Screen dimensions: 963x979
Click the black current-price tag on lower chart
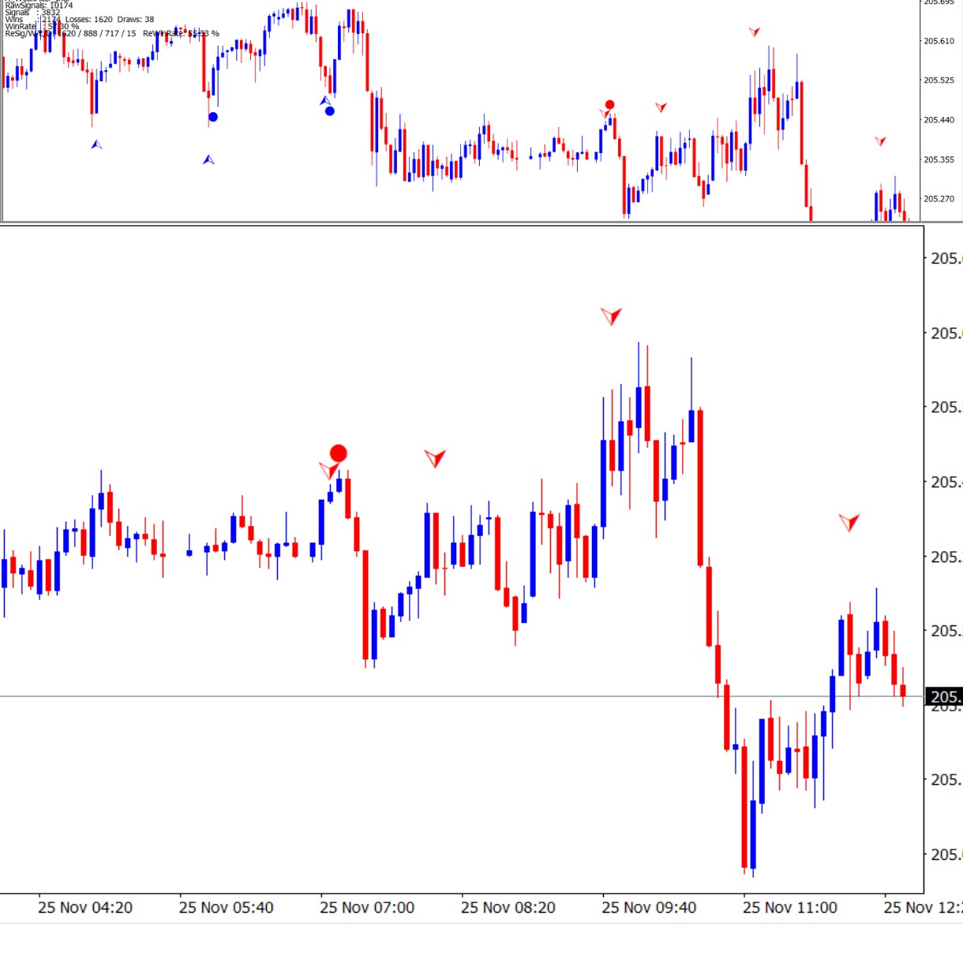click(944, 696)
